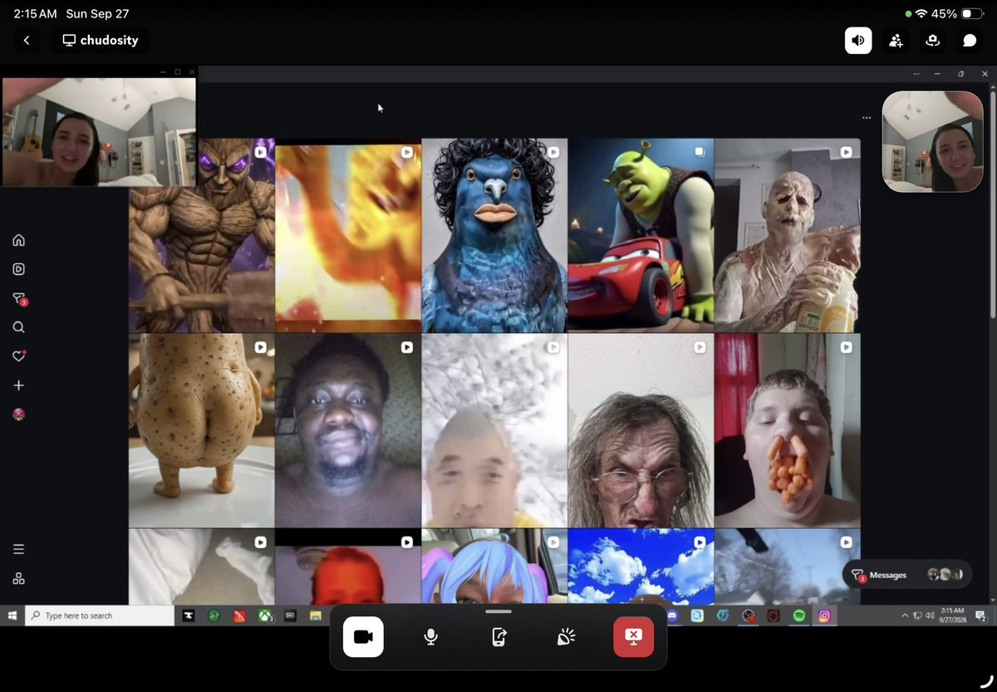Open Instagram search magnifier in sidebar
Viewport: 997px width, 692px height.
tap(18, 327)
